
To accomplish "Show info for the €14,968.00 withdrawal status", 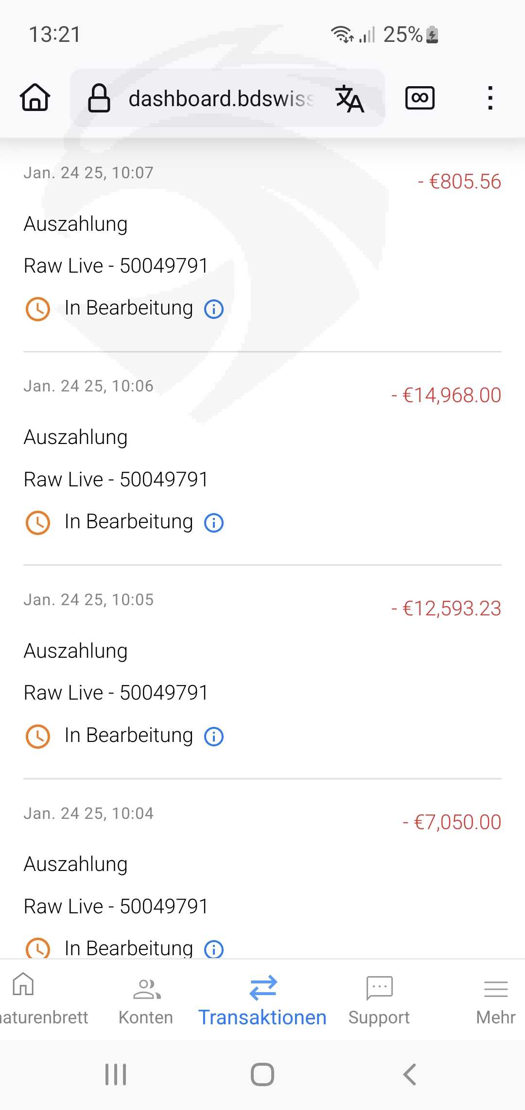I will (x=214, y=522).
